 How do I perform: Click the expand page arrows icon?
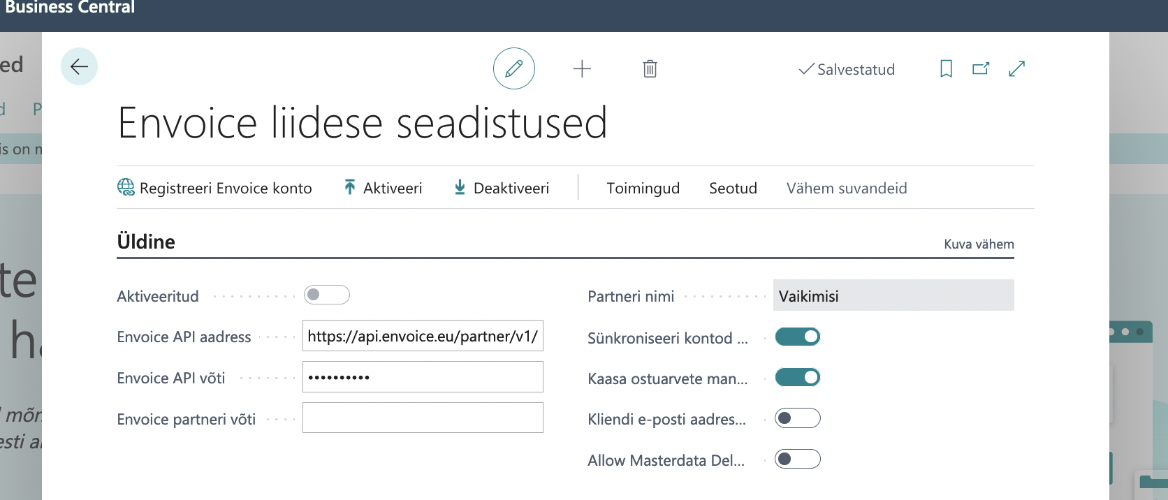[x=1017, y=68]
